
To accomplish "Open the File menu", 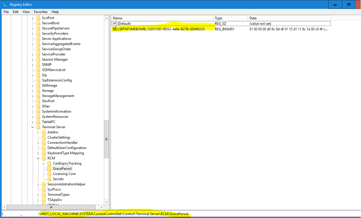I will click(x=6, y=12).
